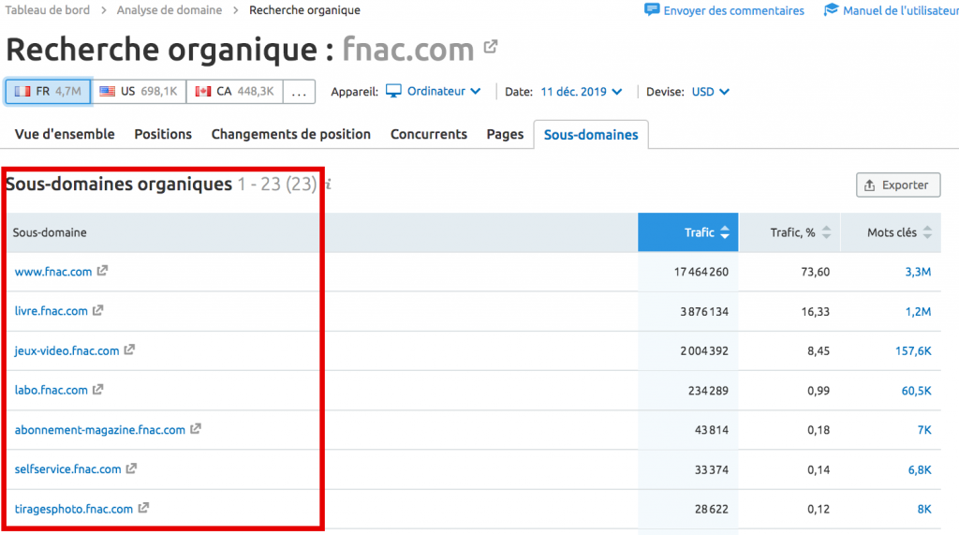The width and height of the screenshot is (959, 535).
Task: Open the jeux-video.fnac.com subdomain link
Action: point(66,350)
